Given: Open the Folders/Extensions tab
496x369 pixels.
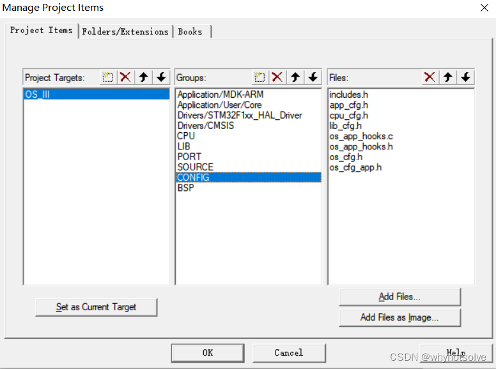Looking at the screenshot, I should click(125, 31).
